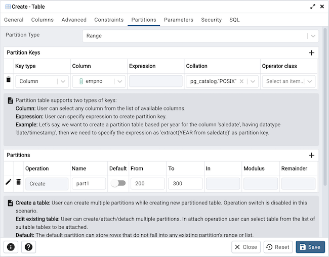
Task: Maximize the Create - Table dialog
Action: pos(313,6)
